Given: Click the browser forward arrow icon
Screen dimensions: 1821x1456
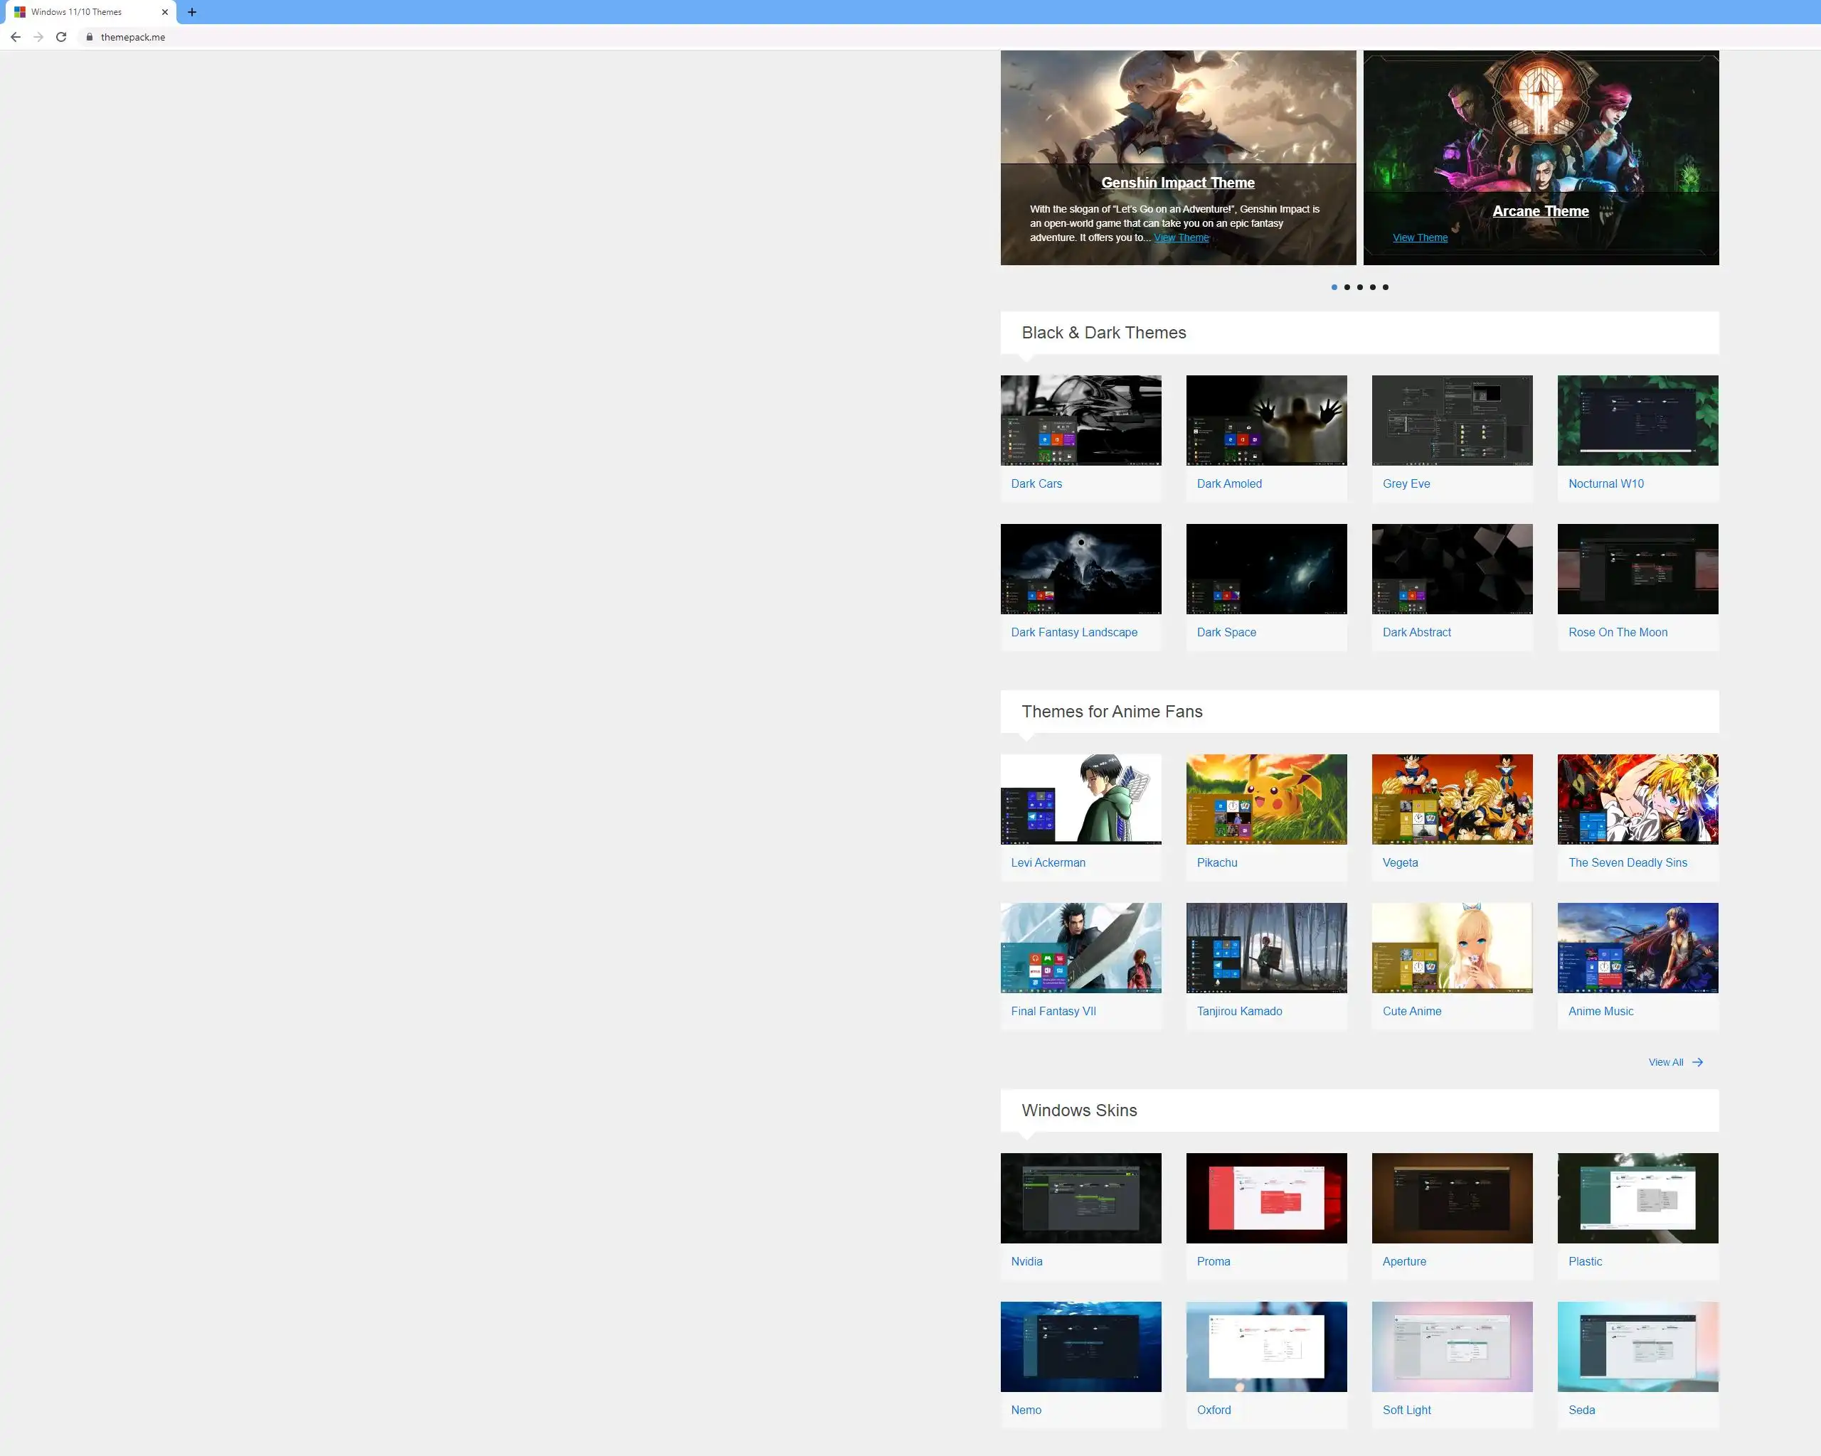Looking at the screenshot, I should click(38, 37).
